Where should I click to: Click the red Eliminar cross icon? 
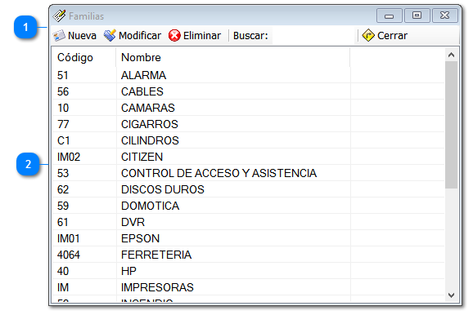[x=174, y=36]
